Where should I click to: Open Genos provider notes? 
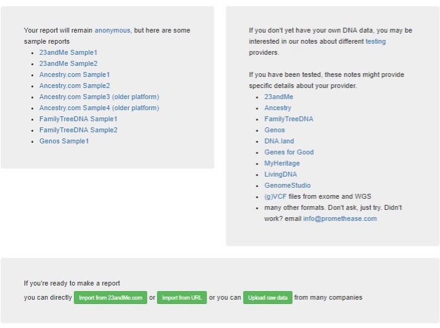(x=274, y=130)
